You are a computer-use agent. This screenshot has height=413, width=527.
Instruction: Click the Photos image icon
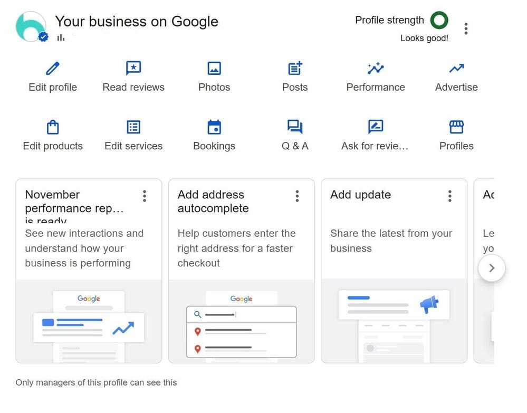[214, 68]
